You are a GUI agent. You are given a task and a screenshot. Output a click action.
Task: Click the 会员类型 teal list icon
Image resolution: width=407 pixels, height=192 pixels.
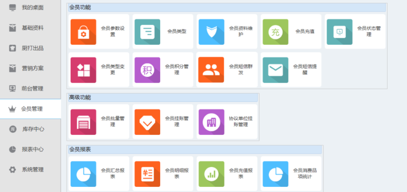(147, 32)
